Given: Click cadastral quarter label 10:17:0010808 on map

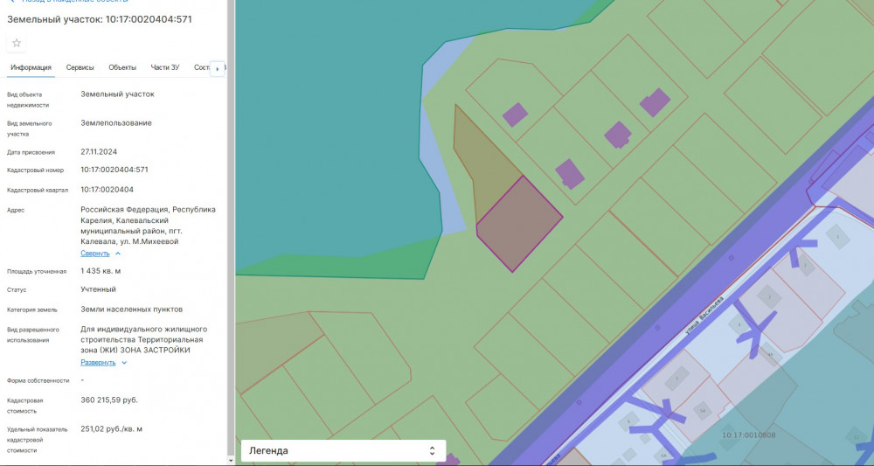Looking at the screenshot, I should click(749, 435).
